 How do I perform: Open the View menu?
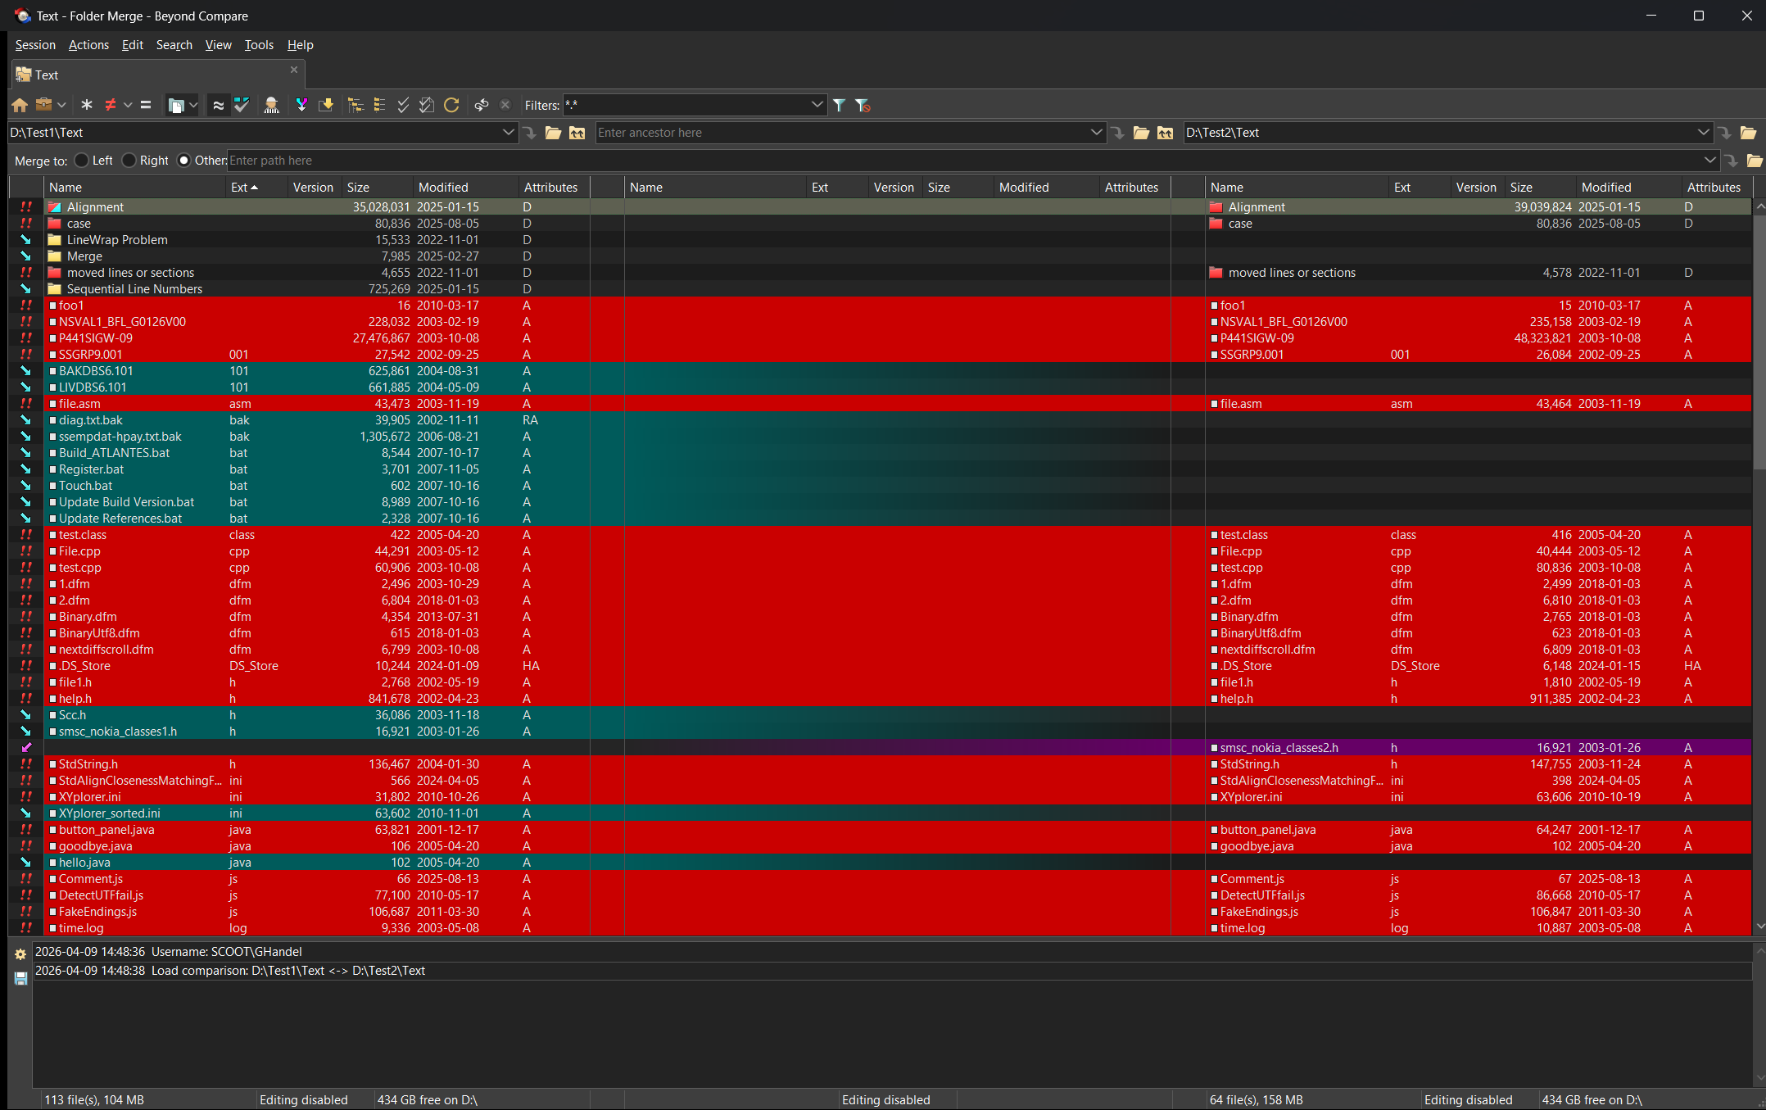218,45
